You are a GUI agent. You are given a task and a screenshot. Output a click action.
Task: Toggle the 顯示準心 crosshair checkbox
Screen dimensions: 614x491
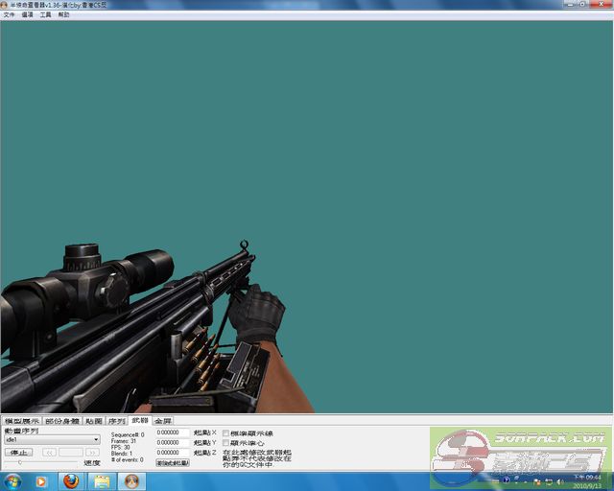(226, 443)
